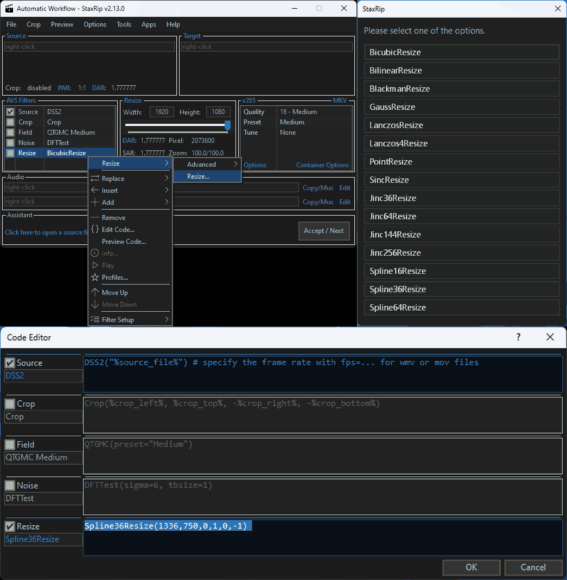
Task: Check the Field checkbox in Code Editor
Action: [10, 444]
